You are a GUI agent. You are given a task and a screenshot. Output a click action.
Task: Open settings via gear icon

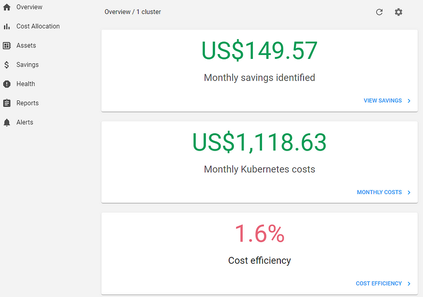398,12
